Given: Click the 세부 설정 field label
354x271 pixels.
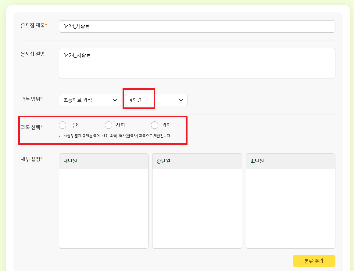Looking at the screenshot, I should [31, 159].
